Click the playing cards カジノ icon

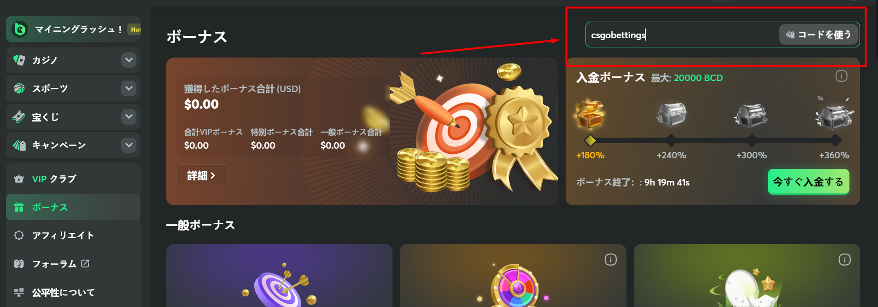(19, 60)
